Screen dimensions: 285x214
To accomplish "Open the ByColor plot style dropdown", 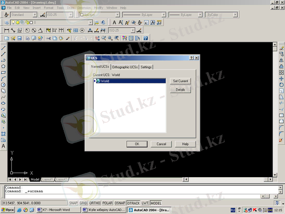I will 235,15.
